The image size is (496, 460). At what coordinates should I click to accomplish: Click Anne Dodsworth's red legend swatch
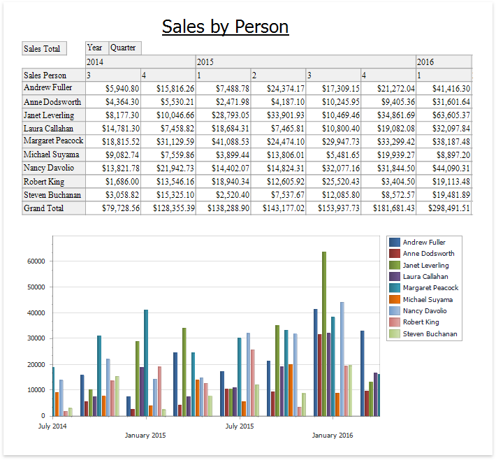click(x=395, y=254)
